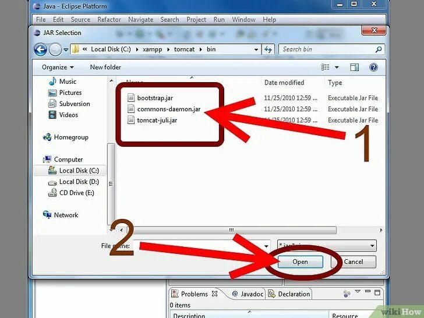Maximize the Problems view panel in Eclipse

point(377,292)
